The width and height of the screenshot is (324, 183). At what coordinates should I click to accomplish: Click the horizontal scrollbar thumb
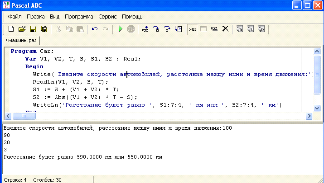(24, 116)
